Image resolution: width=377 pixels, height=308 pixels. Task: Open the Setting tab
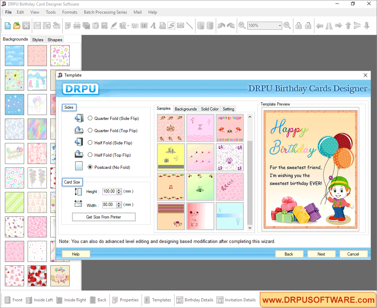pyautogui.click(x=228, y=109)
